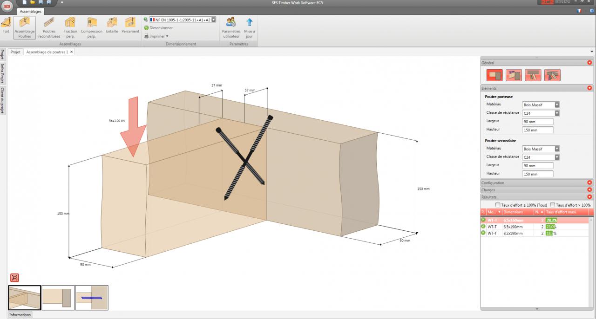Image resolution: width=596 pixels, height=319 pixels.
Task: Select the Entaille tool
Action: (x=112, y=25)
